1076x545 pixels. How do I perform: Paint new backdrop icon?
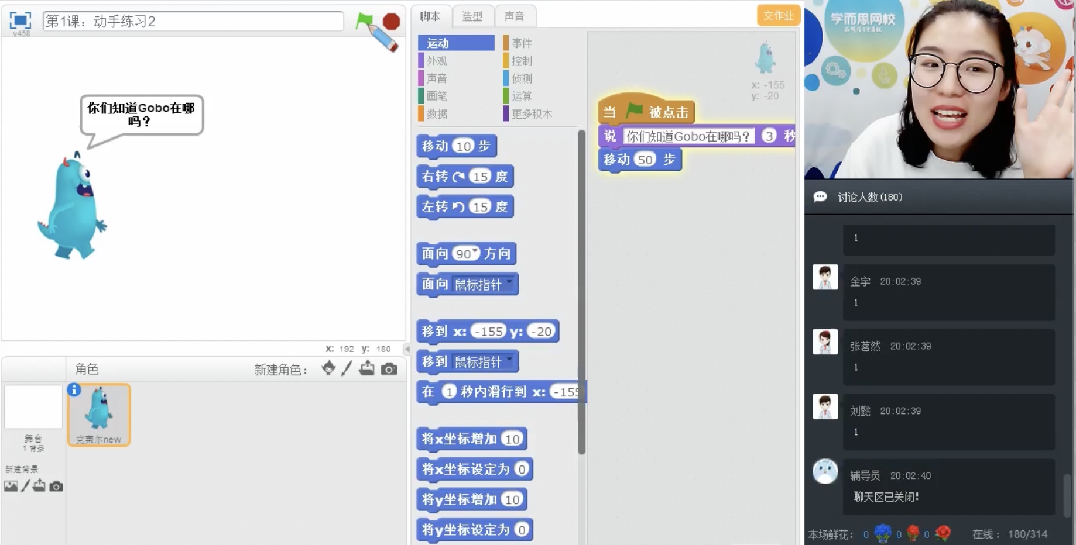point(25,486)
